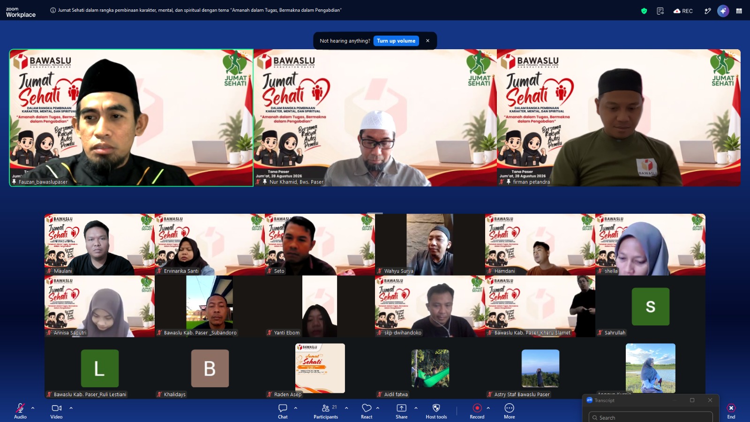Viewport: 750px width, 422px height.
Task: Click the muted mic icon beside Raden Asep
Action: [270, 394]
